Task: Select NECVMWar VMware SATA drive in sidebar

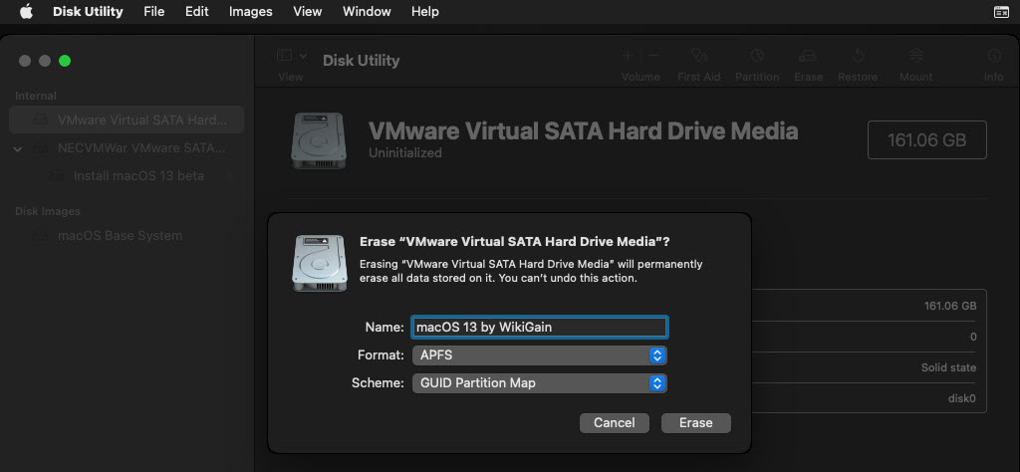Action: (x=127, y=147)
